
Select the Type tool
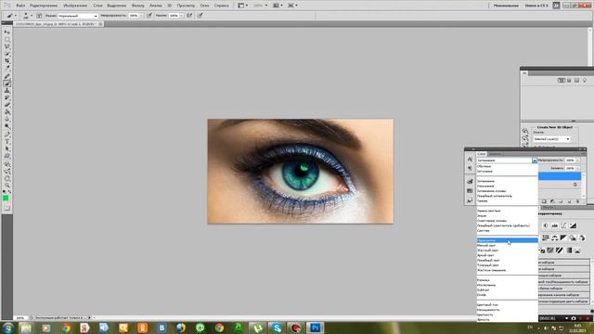pyautogui.click(x=7, y=142)
